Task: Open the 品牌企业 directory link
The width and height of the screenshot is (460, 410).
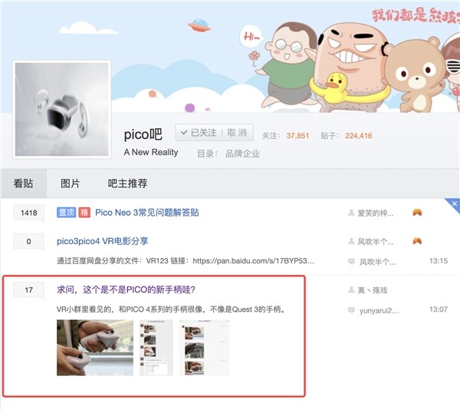Action: pos(242,154)
